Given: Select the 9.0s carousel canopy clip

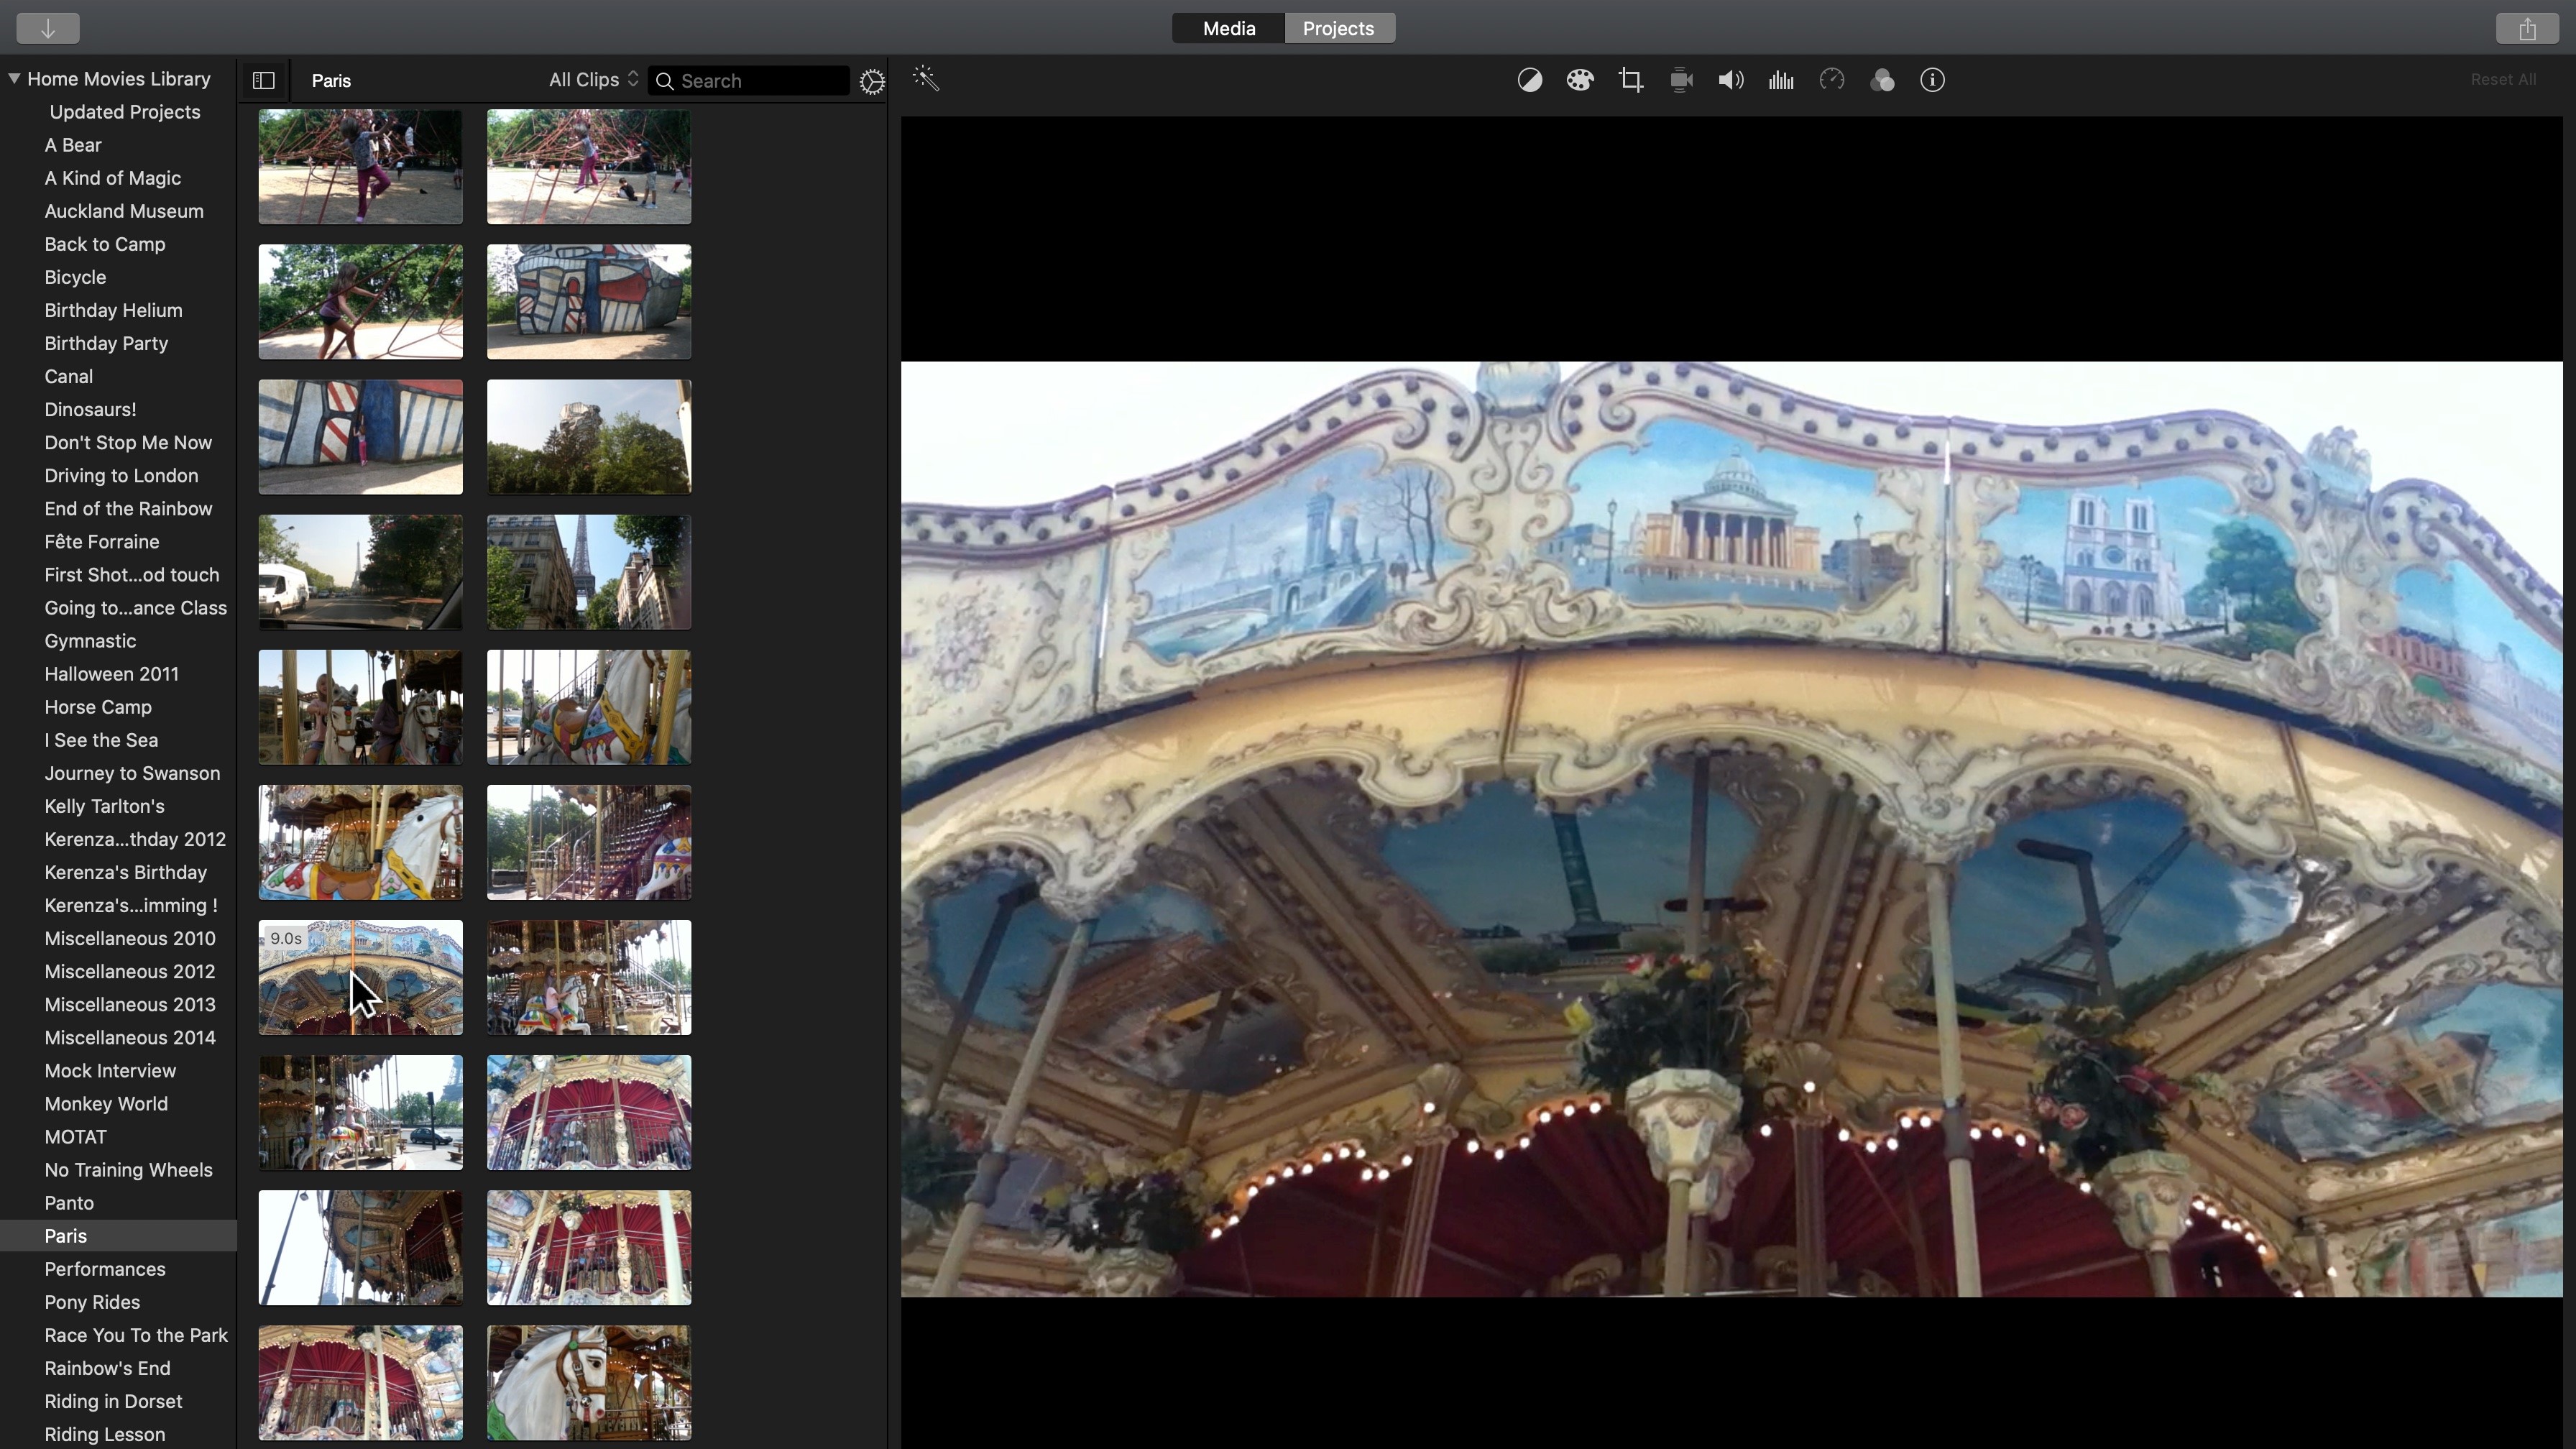Looking at the screenshot, I should point(361,977).
